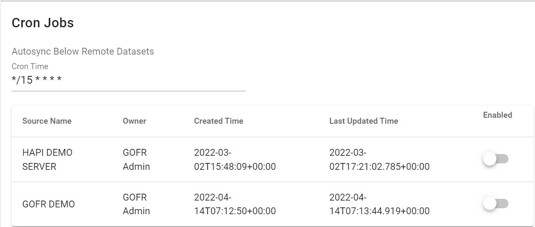Image resolution: width=535 pixels, height=227 pixels.
Task: Click the Enabled column header
Action: [497, 115]
